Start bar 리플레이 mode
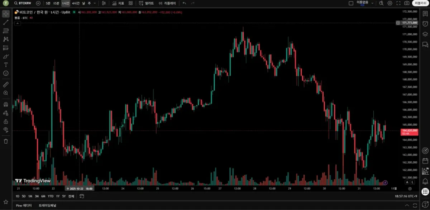 [167, 3]
